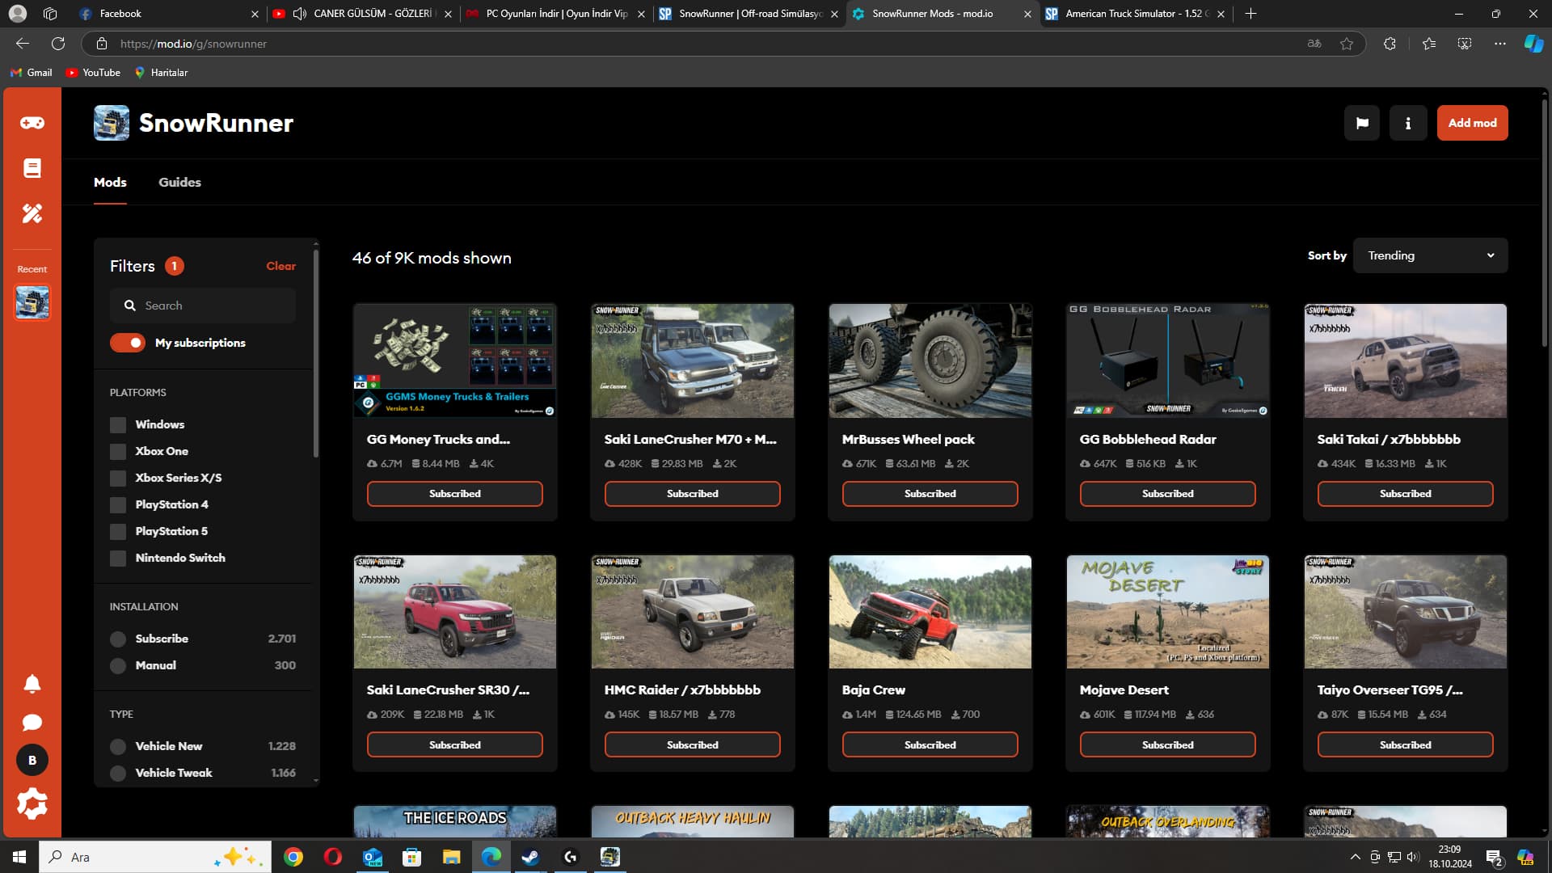Viewport: 1552px width, 873px height.
Task: Click the SnowRunner game logo icon
Action: (x=112, y=123)
